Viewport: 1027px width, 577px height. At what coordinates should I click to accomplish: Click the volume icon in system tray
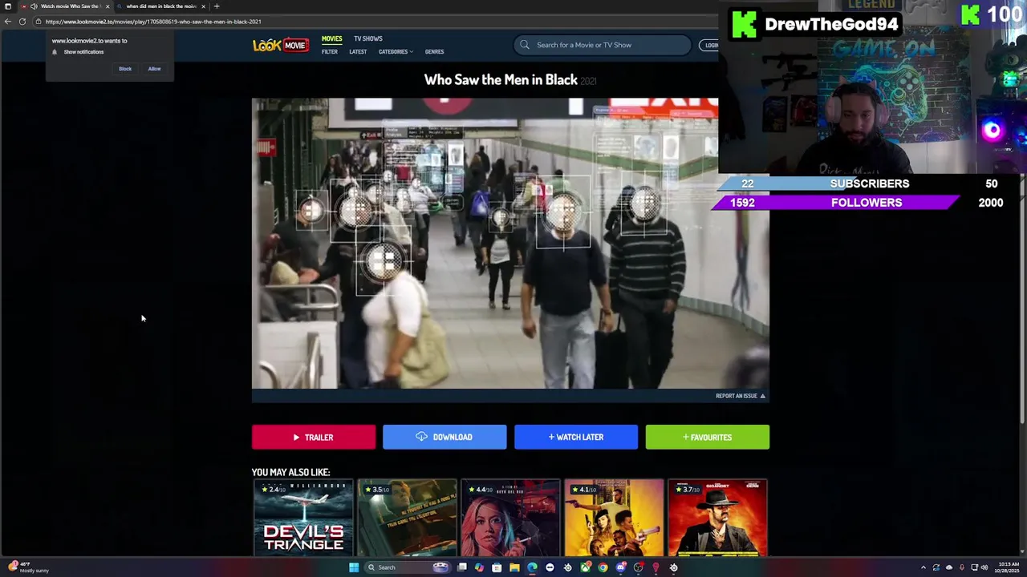(984, 567)
